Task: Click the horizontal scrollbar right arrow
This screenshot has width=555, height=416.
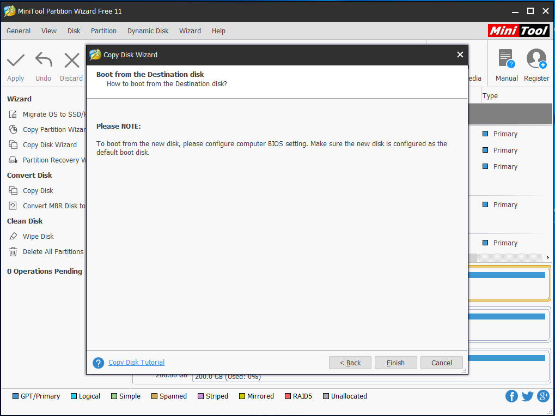Action: point(547,257)
